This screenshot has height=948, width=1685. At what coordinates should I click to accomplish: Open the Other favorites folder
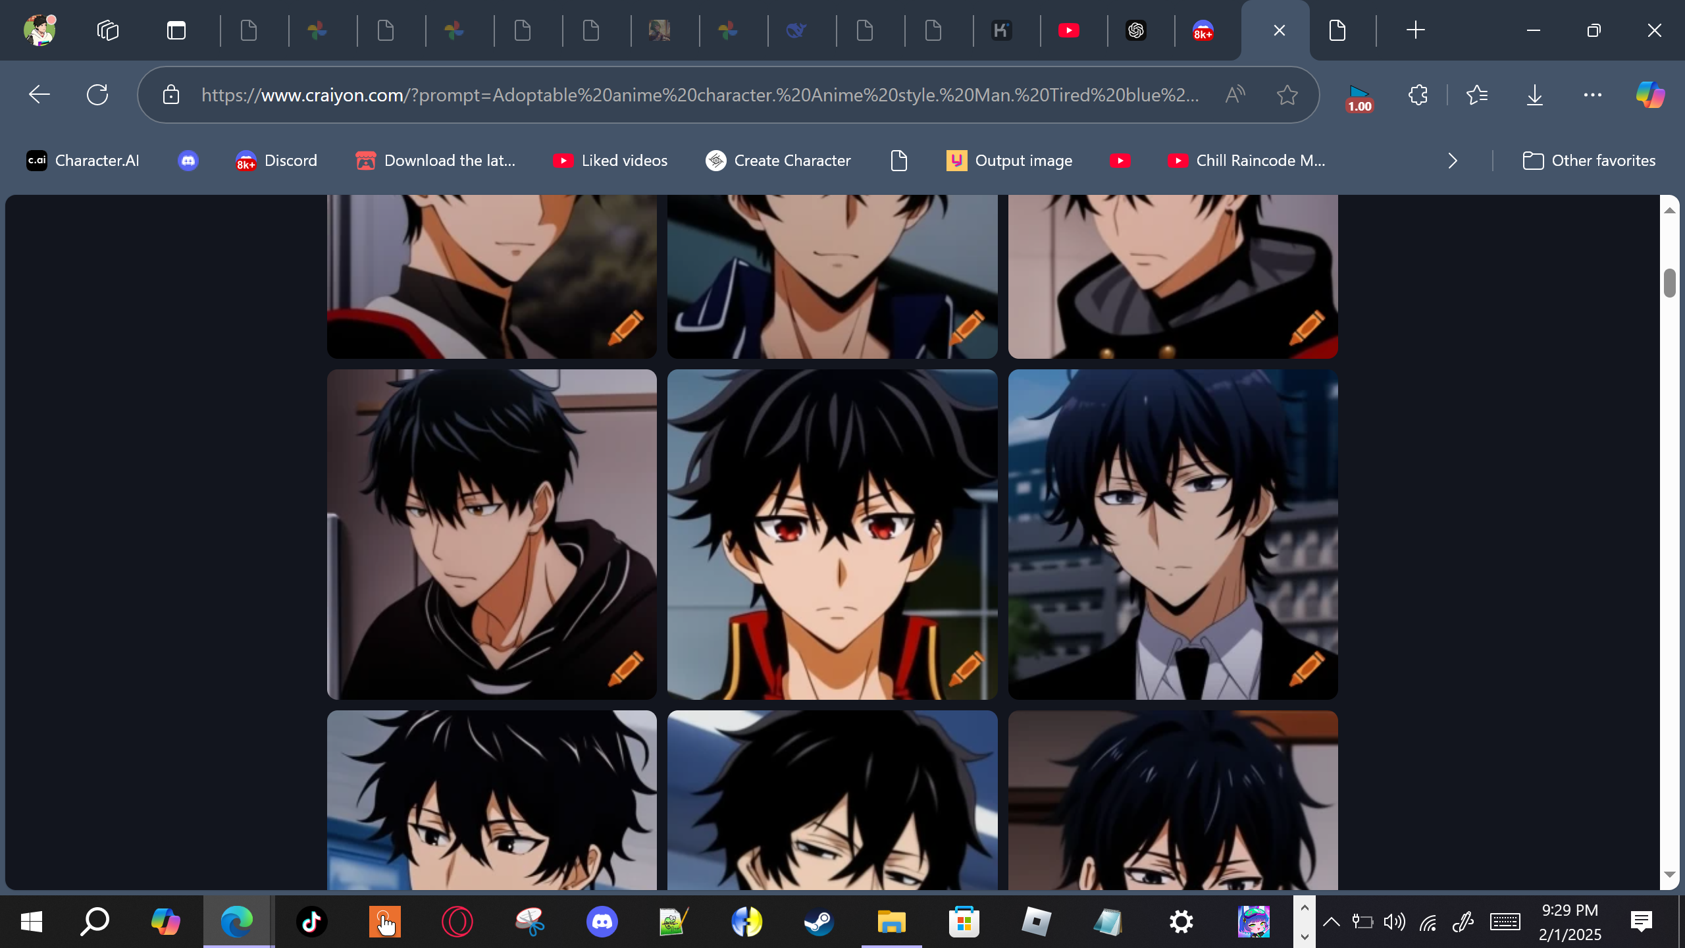(1589, 161)
